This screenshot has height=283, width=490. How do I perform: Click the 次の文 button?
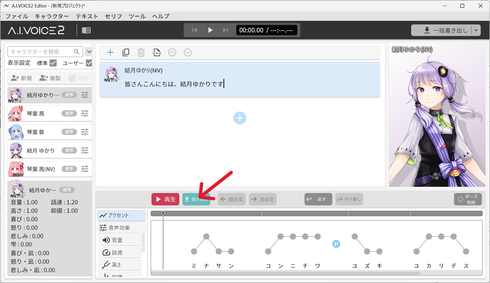tap(263, 199)
